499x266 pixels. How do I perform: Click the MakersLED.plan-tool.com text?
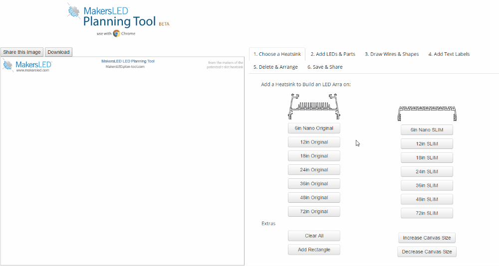click(x=125, y=67)
